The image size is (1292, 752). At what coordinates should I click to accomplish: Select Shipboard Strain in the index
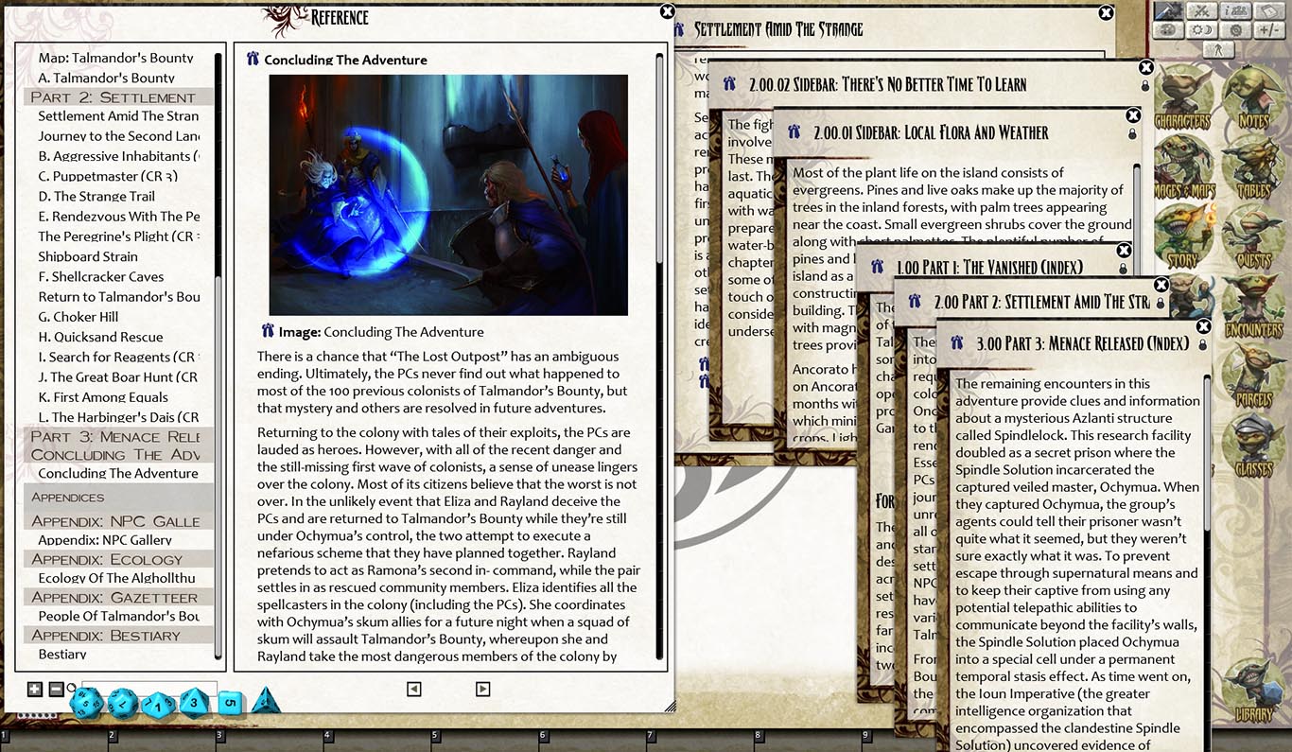[x=89, y=256]
